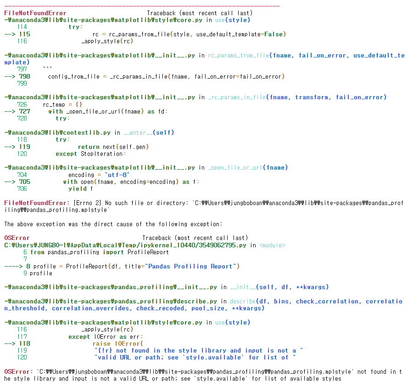This screenshot has height=388, width=407.
Task: Select 'raise IOError(' on line 118
Action: [117, 344]
